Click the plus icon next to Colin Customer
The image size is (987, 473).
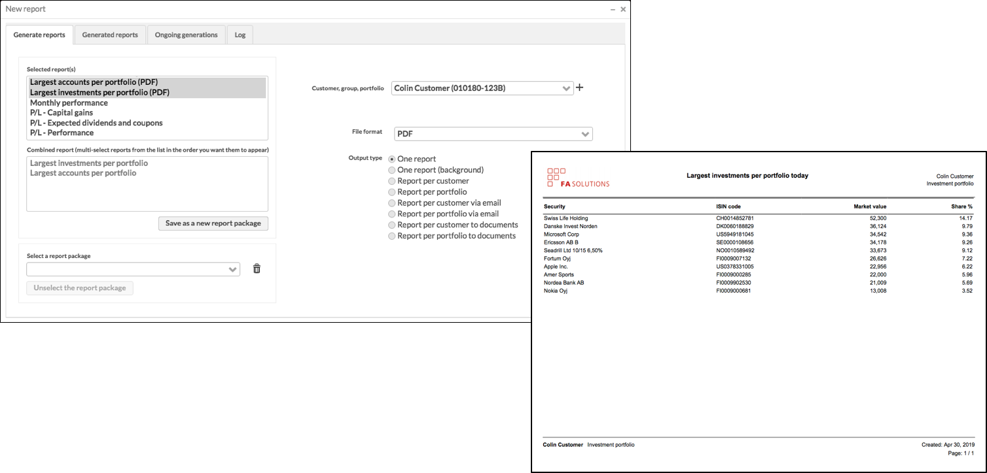coord(579,88)
